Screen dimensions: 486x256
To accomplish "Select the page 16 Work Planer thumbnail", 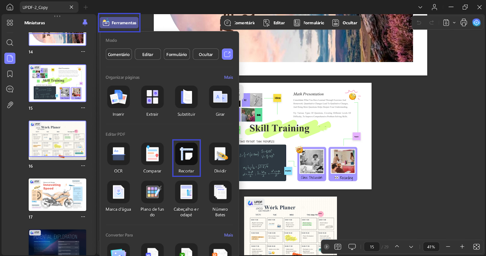I will pos(57,140).
